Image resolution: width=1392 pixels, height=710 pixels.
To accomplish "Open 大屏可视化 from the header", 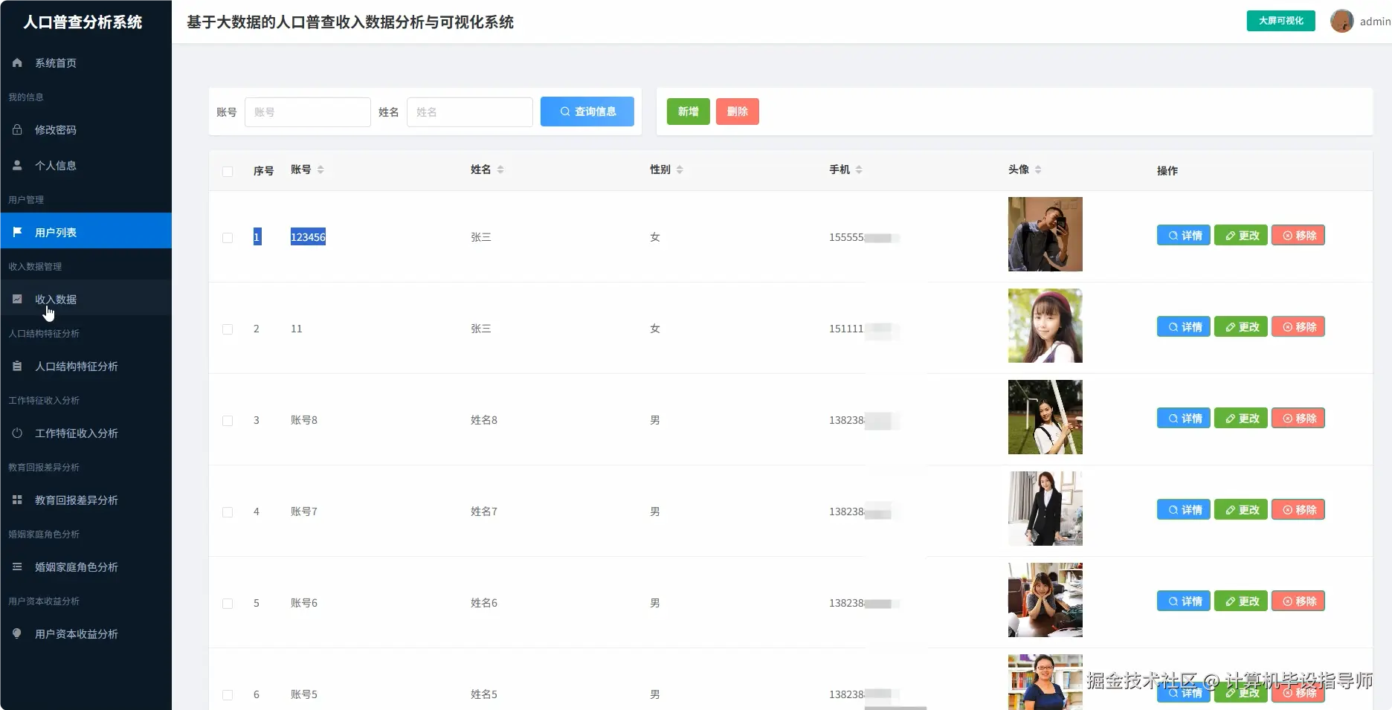I will [x=1281, y=21].
